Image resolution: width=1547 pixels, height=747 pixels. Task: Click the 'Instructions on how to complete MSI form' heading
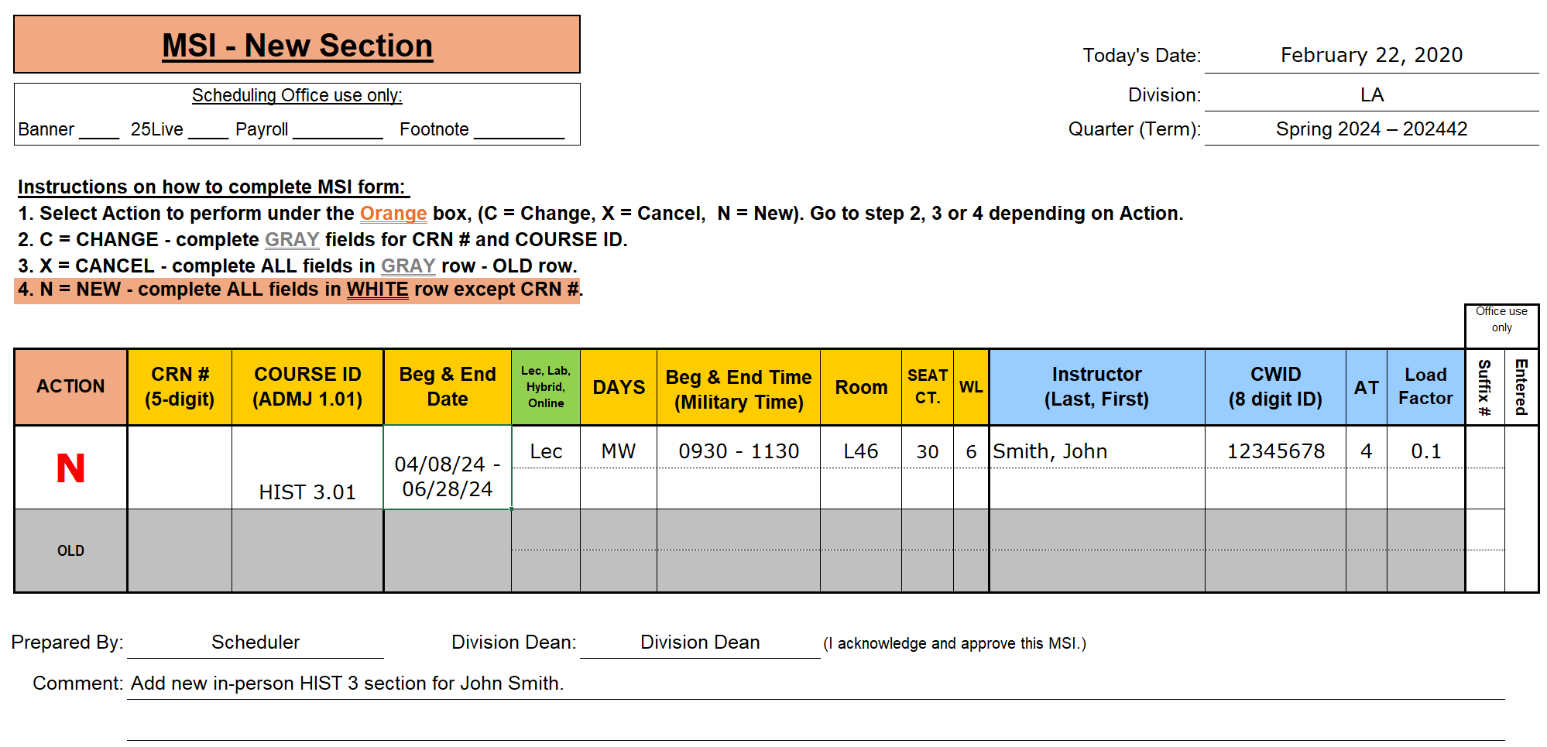[x=213, y=187]
